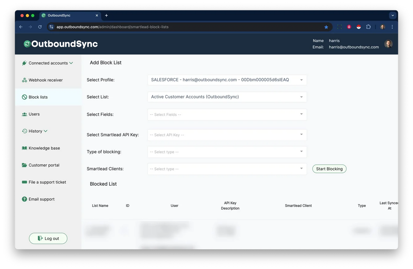Open the Customer portal folder icon
This screenshot has width=413, height=269.
click(x=24, y=165)
